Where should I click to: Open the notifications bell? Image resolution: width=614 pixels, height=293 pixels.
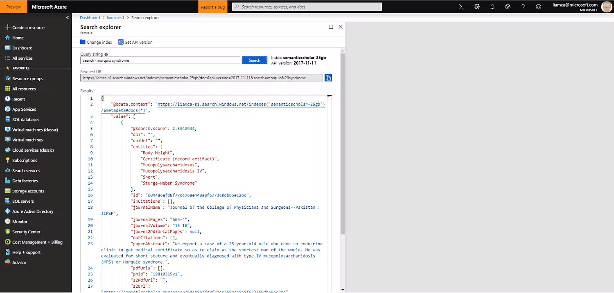click(x=492, y=7)
